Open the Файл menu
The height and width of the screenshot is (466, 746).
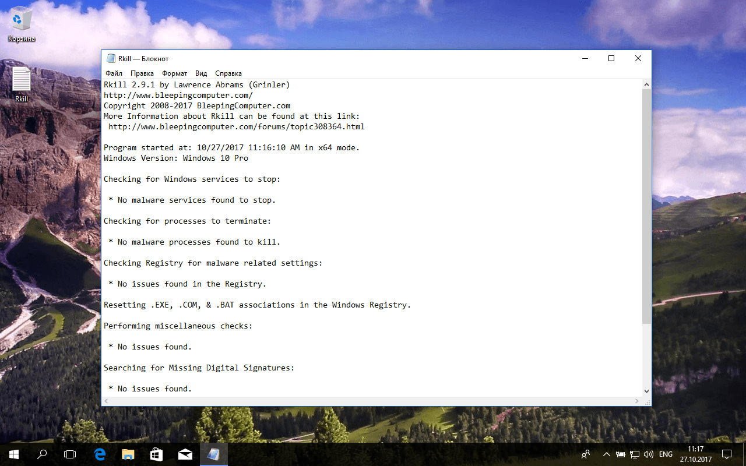click(114, 73)
